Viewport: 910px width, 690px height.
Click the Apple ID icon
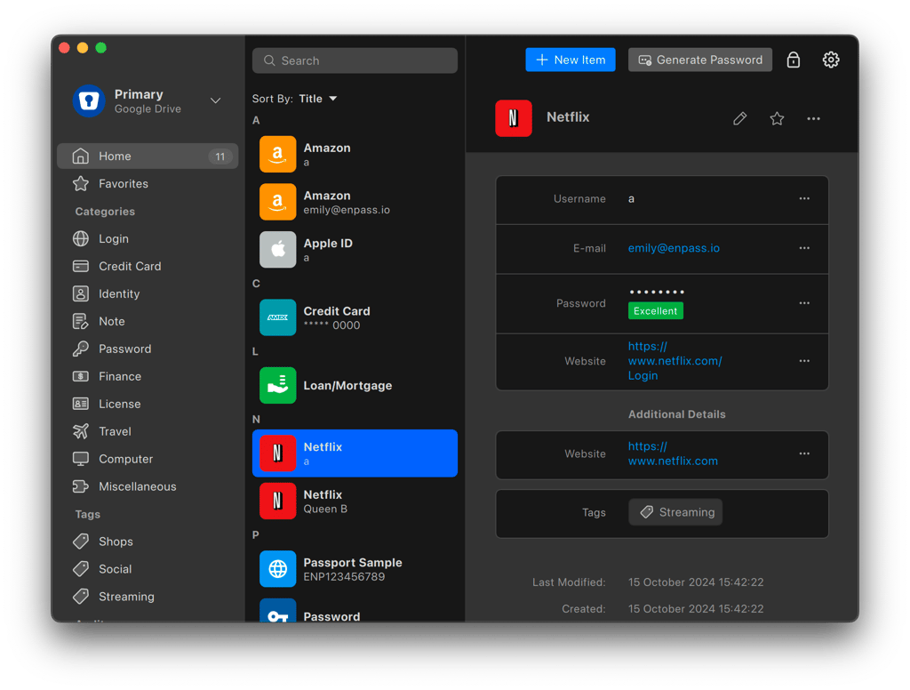[277, 249]
